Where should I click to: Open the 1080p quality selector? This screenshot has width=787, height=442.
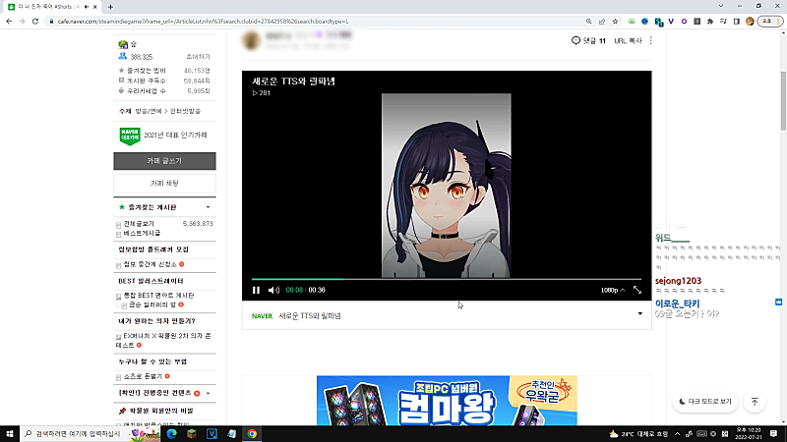click(x=613, y=290)
